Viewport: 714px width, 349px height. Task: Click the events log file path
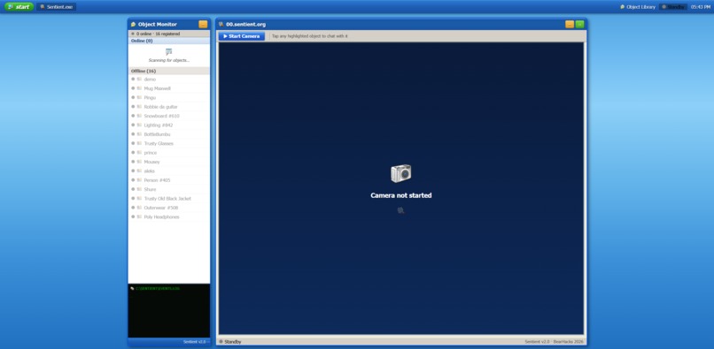158,289
